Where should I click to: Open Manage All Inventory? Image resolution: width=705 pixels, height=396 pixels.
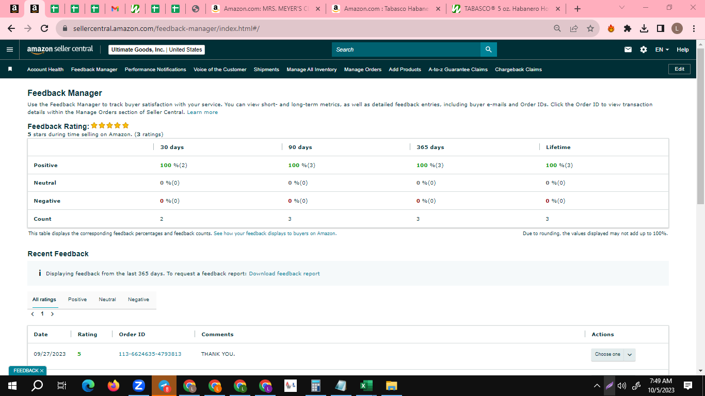pos(312,69)
